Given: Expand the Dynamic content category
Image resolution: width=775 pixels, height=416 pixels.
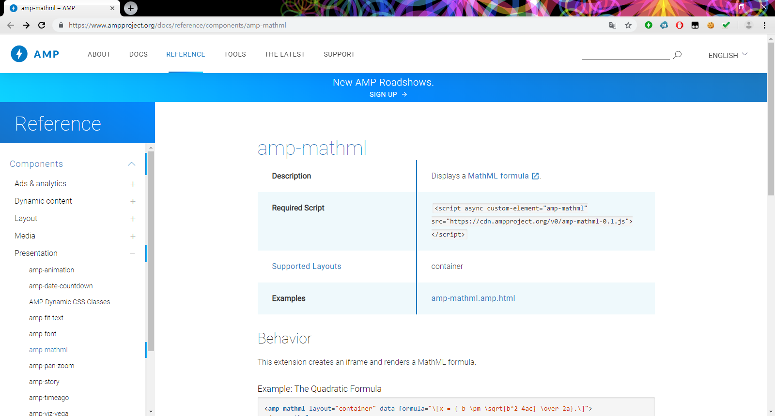Looking at the screenshot, I should [x=133, y=201].
